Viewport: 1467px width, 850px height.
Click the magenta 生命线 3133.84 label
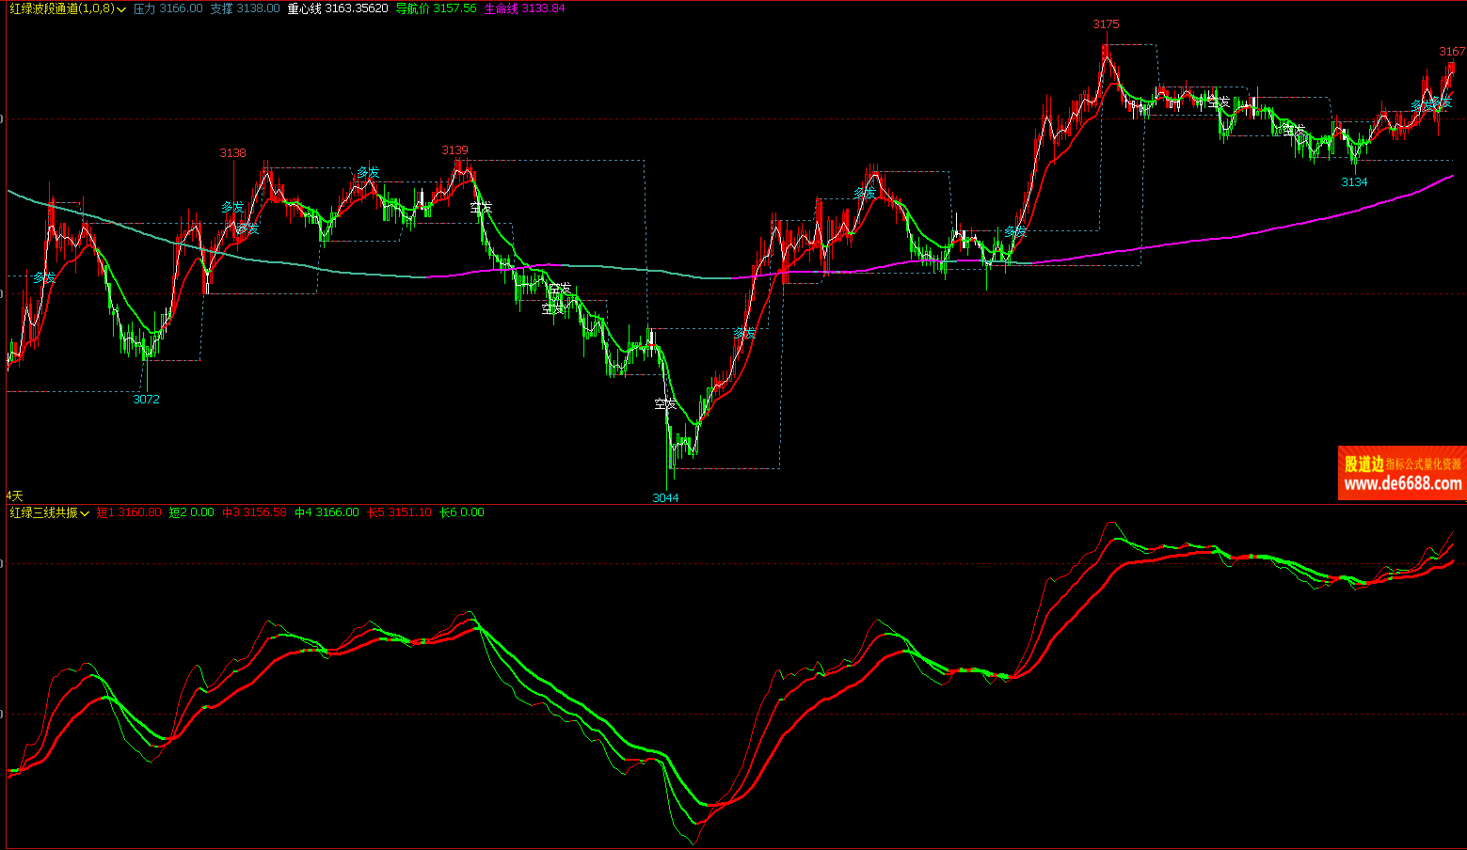(x=524, y=8)
